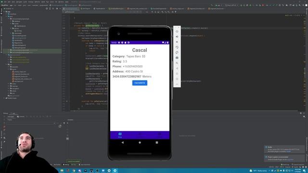Expand Gradle Scripts tree node
The image size is (308, 173).
(4, 98)
